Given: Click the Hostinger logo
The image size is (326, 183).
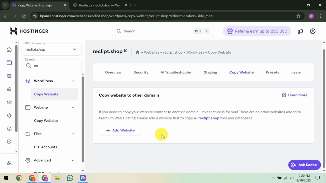Looking at the screenshot, I should pyautogui.click(x=29, y=31).
